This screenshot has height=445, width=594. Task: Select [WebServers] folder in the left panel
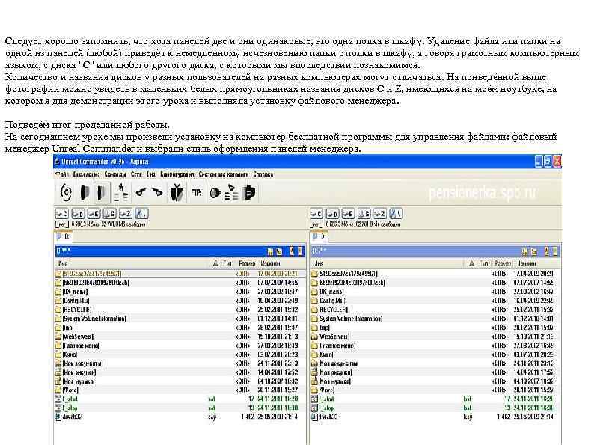[180, 337]
